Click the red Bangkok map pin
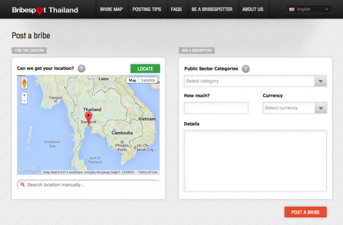Screen dimensions: 343x225 point(89,118)
